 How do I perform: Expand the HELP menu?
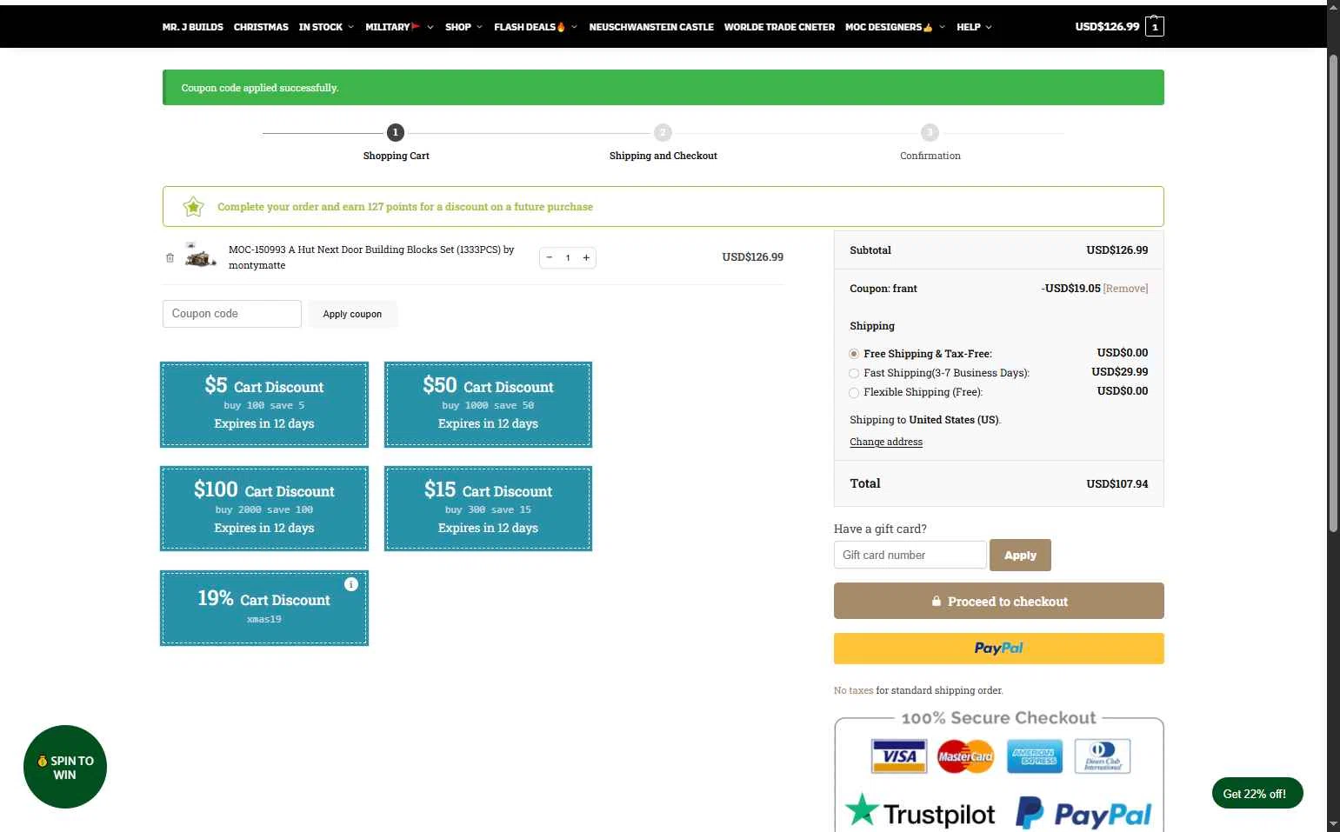(x=974, y=27)
